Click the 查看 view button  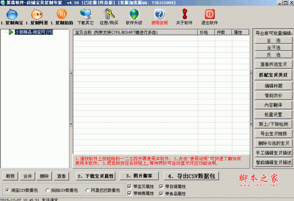point(62,176)
